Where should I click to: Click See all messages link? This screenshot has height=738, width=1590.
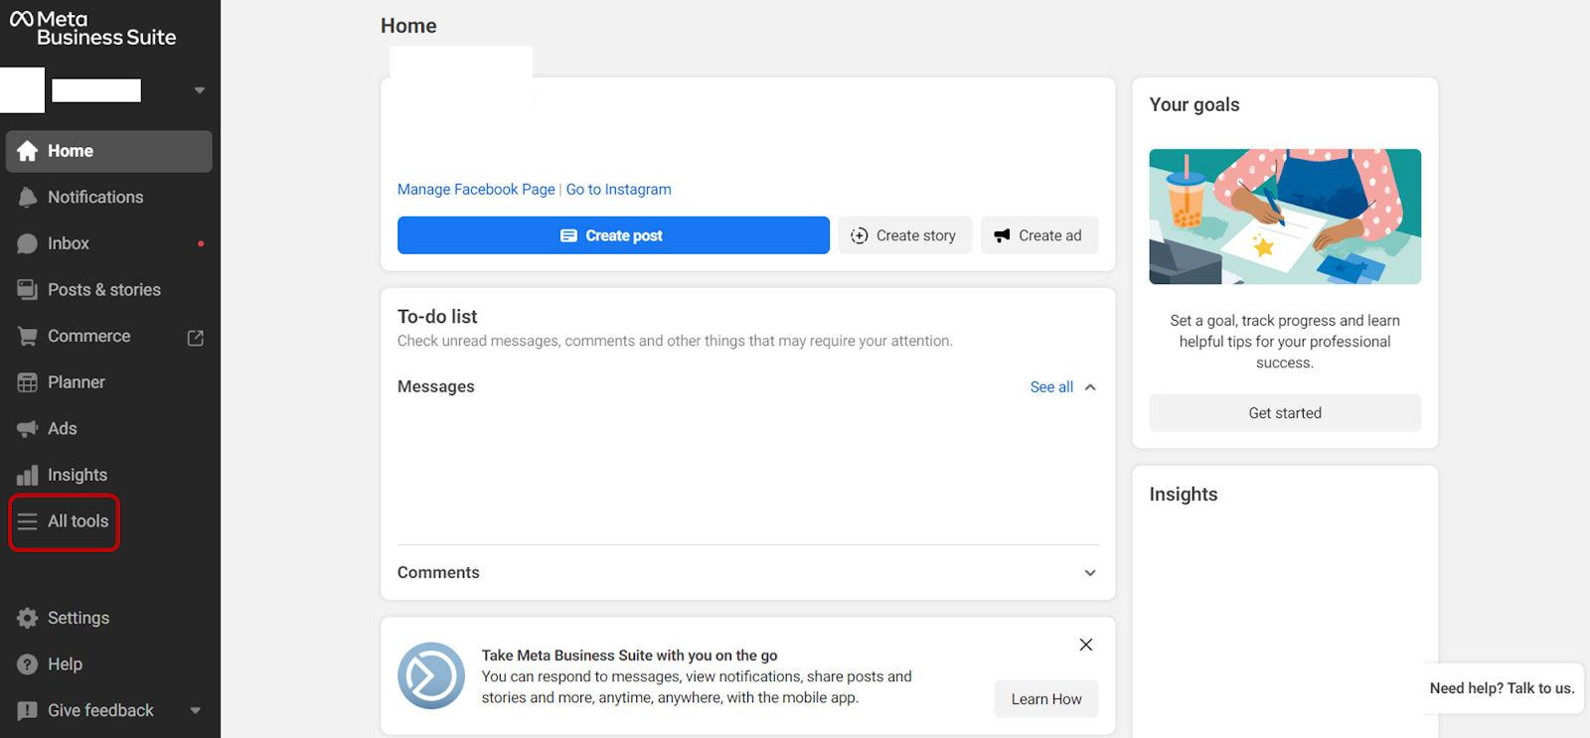click(1051, 387)
